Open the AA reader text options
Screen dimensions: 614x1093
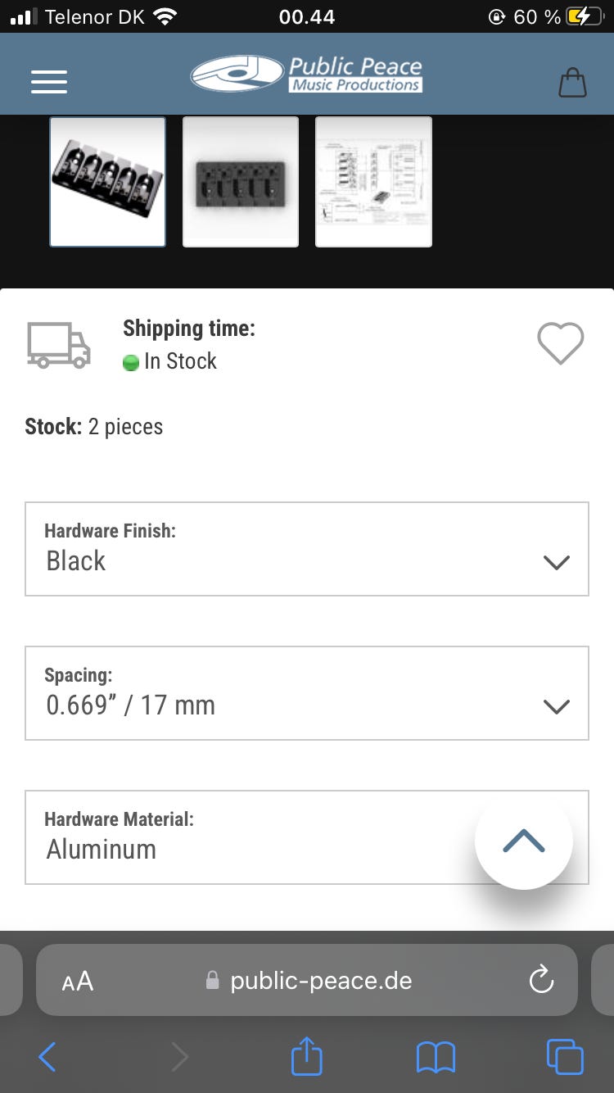(78, 981)
